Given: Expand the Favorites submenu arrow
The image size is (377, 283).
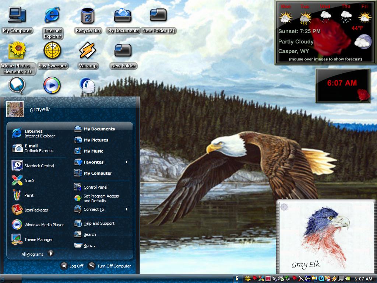Looking at the screenshot, I should (x=127, y=162).
